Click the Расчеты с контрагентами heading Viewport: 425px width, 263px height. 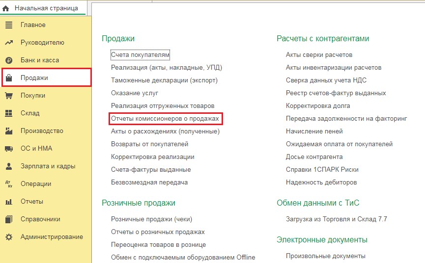(323, 39)
